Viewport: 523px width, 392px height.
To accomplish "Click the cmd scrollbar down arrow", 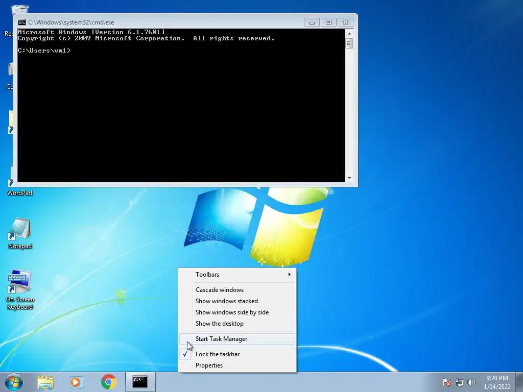I will point(349,178).
